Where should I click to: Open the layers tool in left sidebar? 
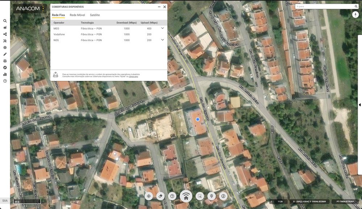point(5,27)
